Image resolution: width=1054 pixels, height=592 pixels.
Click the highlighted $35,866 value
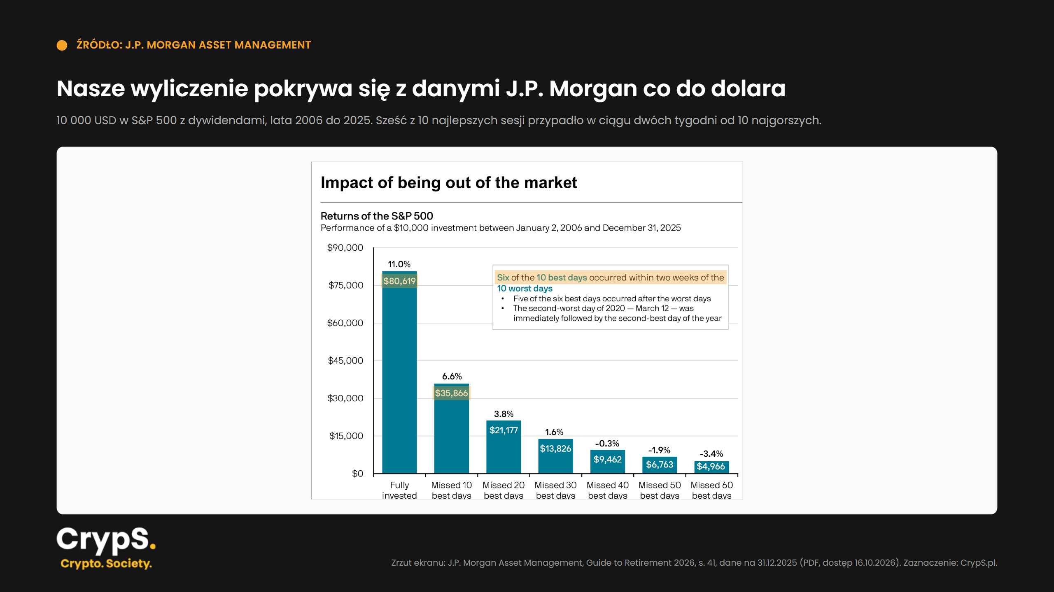pyautogui.click(x=452, y=393)
